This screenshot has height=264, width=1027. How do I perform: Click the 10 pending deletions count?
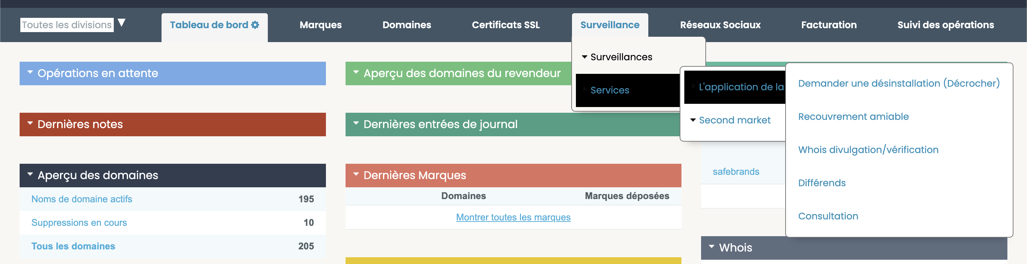tap(308, 223)
